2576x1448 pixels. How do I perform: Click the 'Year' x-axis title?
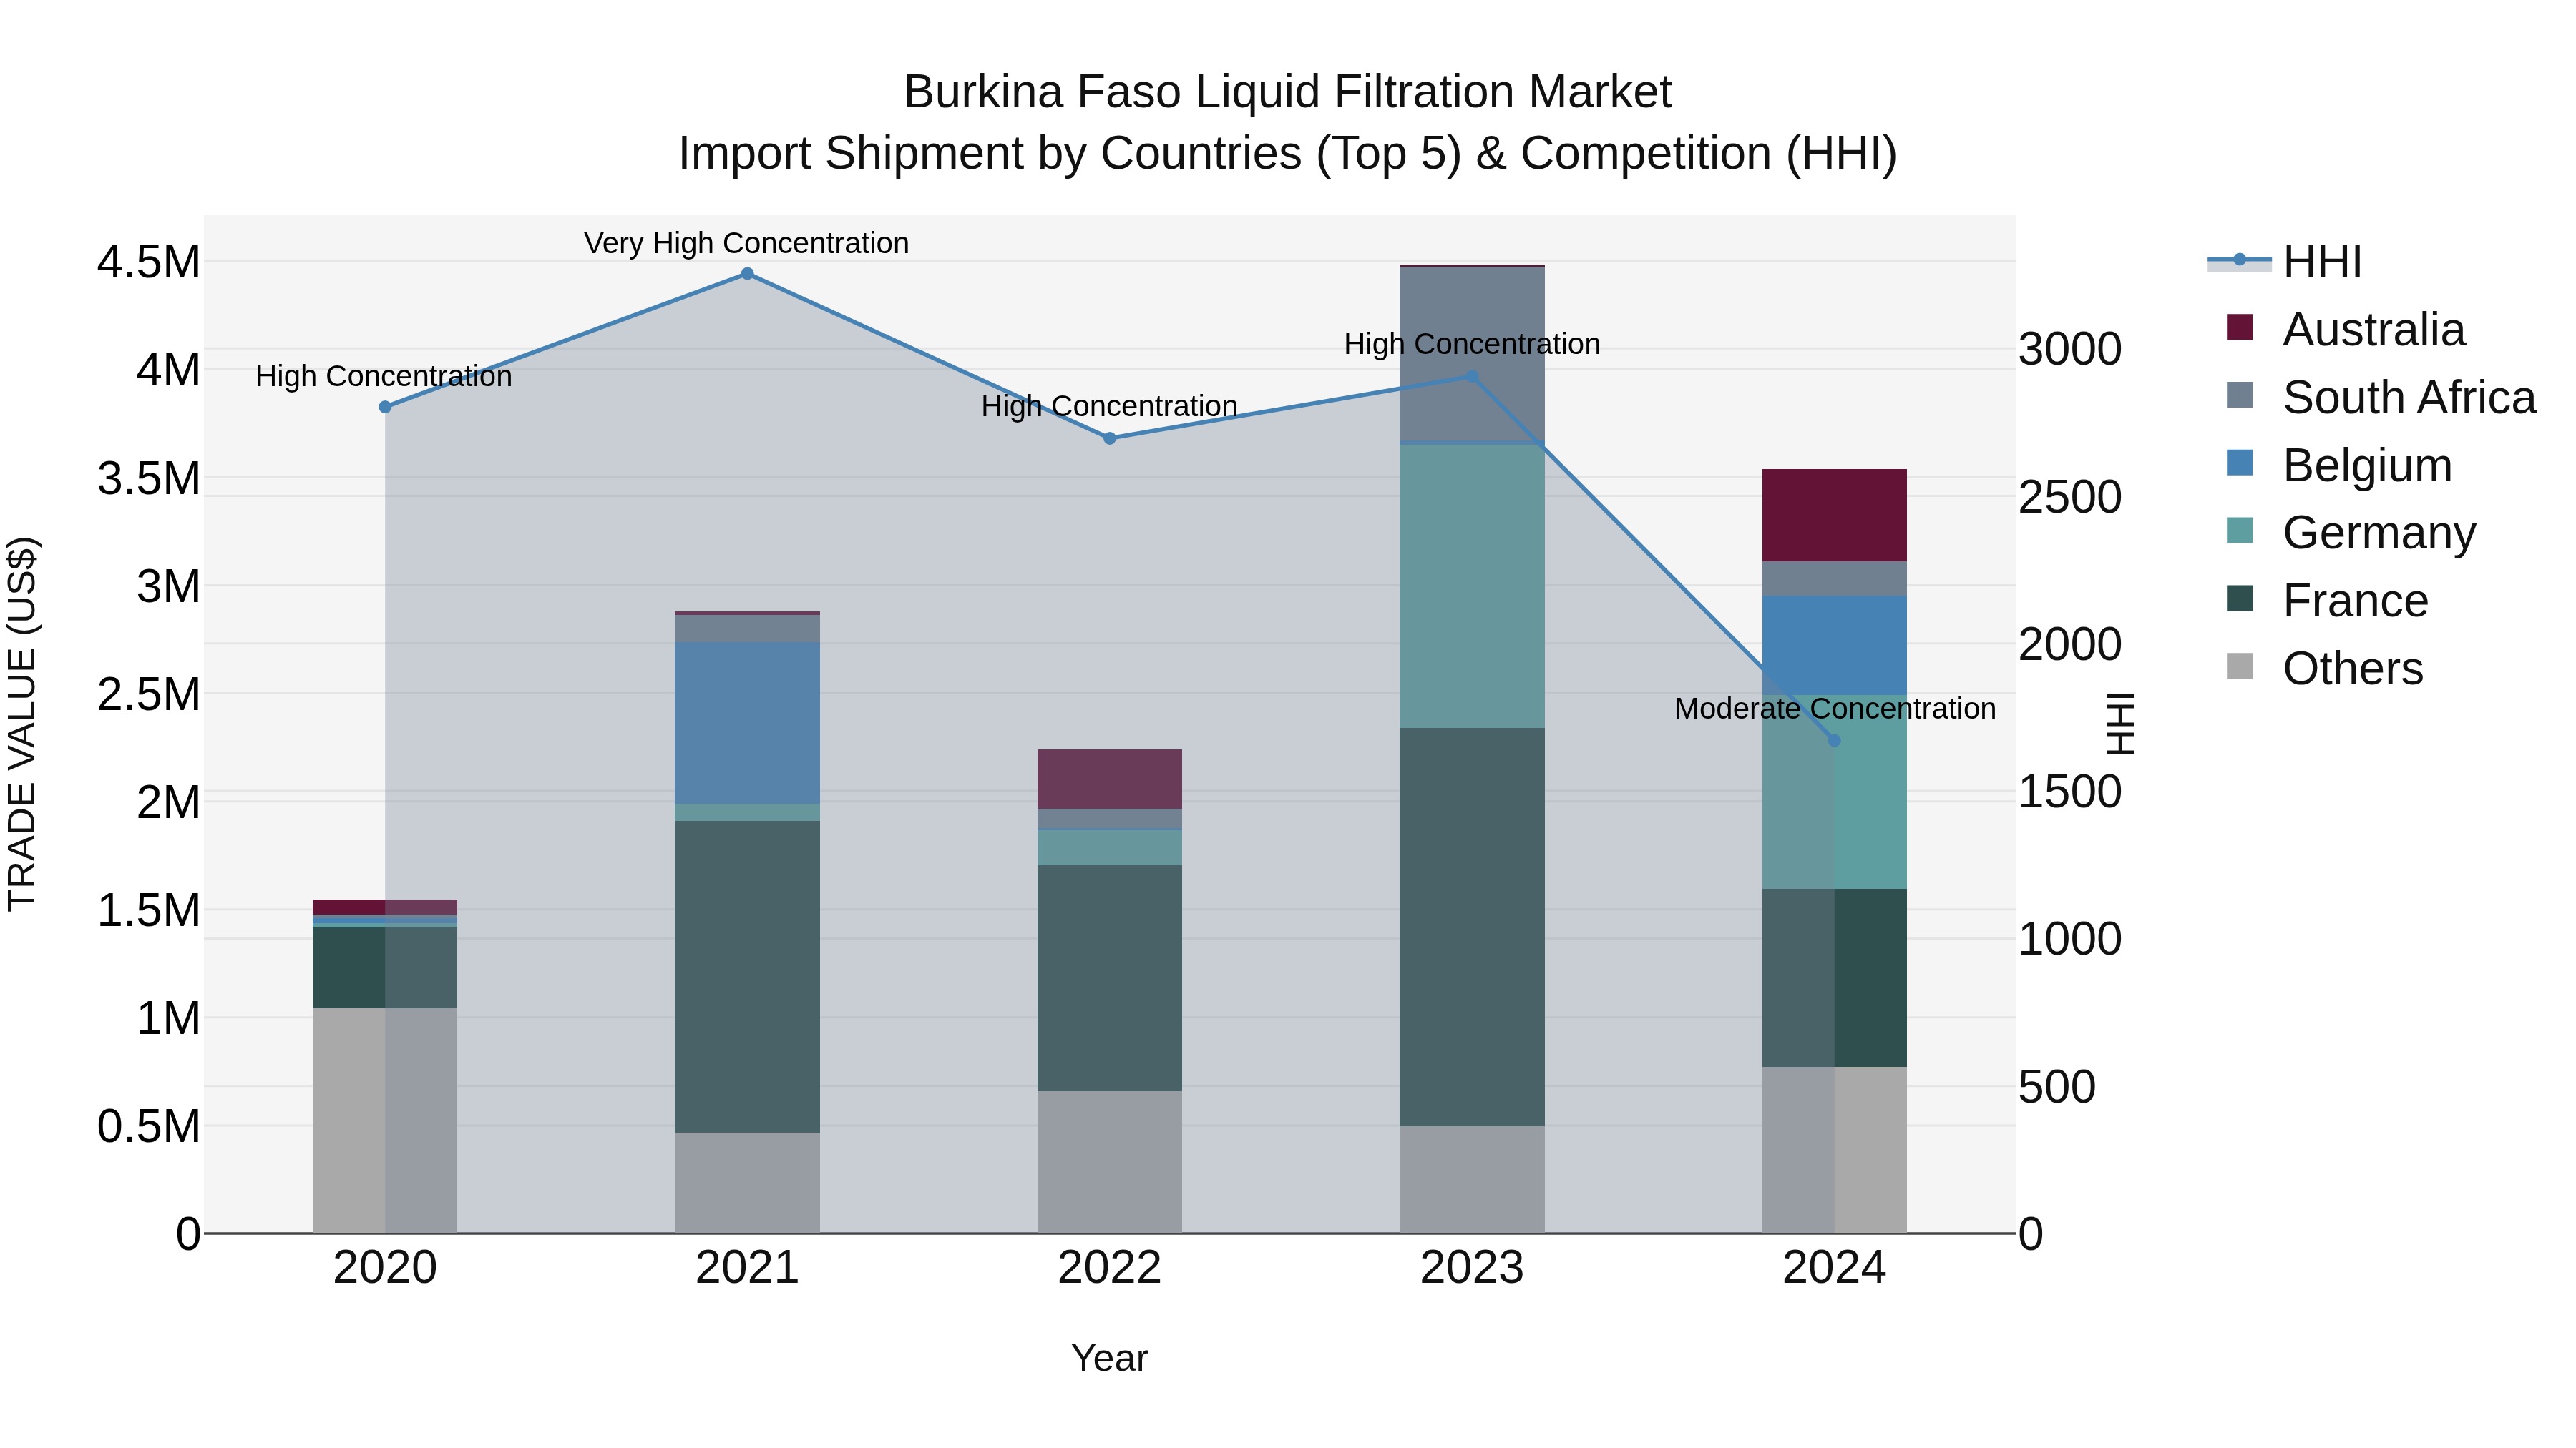(1109, 1358)
